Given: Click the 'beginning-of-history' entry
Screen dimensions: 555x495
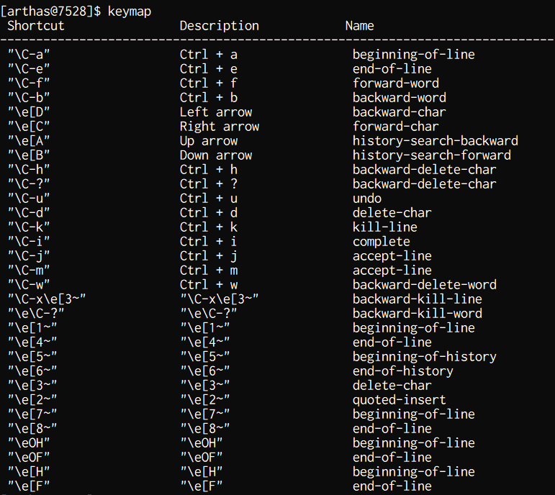Looking at the screenshot, I should click(424, 356).
